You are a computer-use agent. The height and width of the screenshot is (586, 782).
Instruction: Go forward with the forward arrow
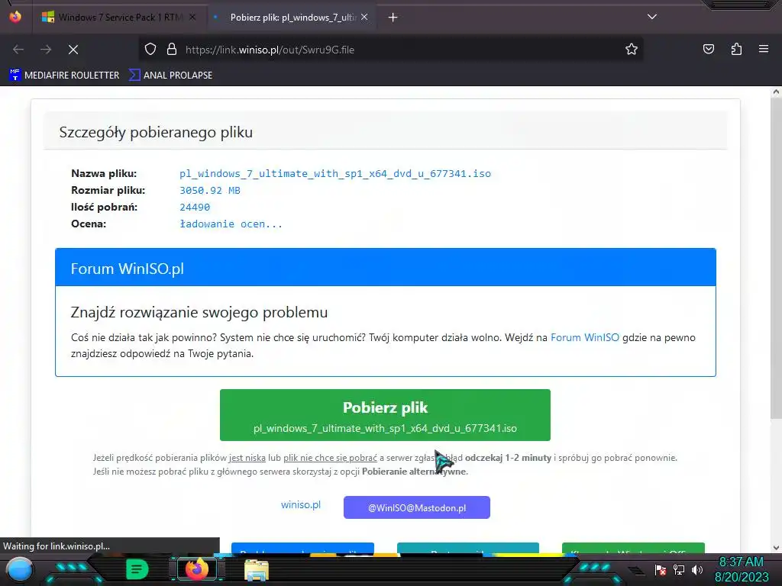click(x=46, y=50)
